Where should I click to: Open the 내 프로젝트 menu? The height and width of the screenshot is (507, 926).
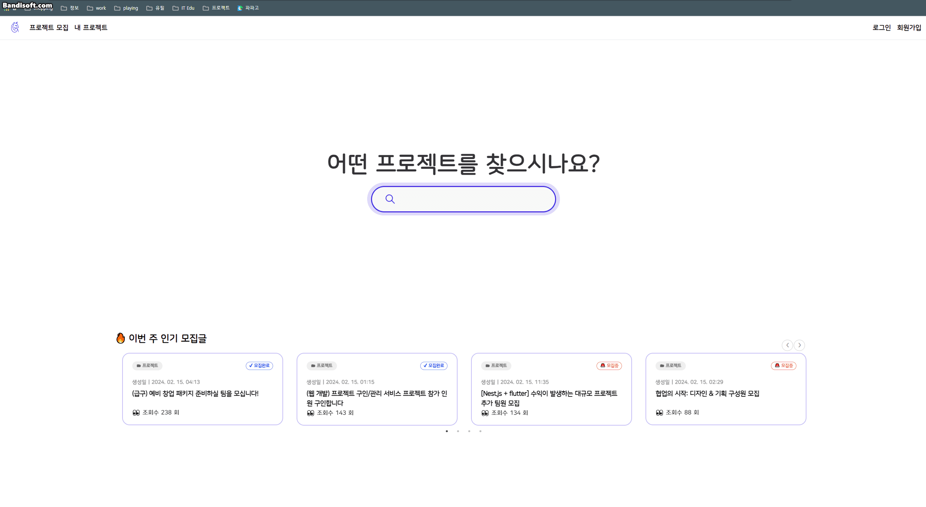90,27
